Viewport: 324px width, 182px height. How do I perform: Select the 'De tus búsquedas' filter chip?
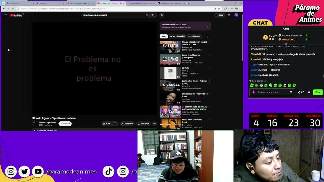177,36
